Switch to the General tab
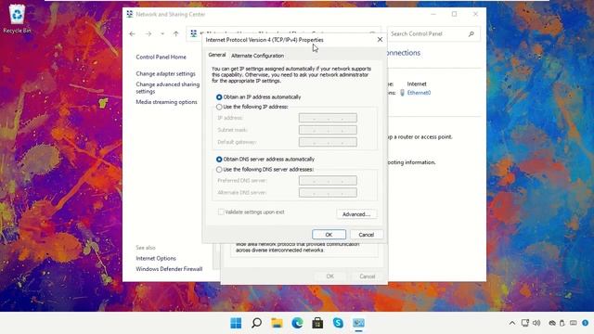The width and height of the screenshot is (594, 334). [217, 55]
